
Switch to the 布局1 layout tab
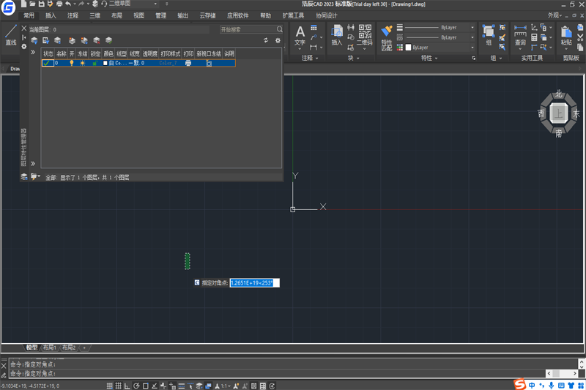click(x=49, y=348)
